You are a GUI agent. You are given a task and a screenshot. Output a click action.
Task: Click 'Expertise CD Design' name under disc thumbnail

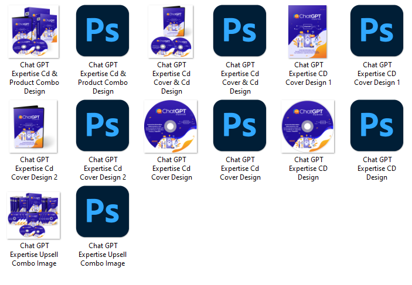tap(308, 169)
